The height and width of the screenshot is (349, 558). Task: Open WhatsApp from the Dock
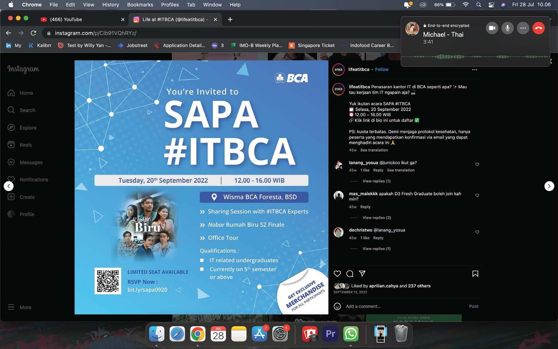tap(351, 334)
